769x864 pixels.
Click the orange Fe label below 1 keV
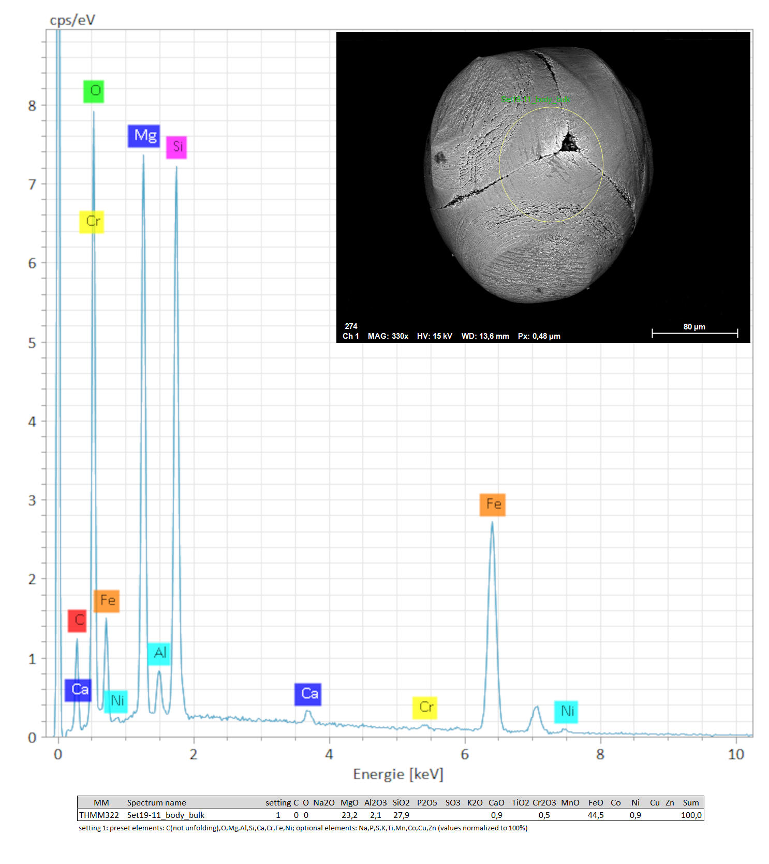click(x=107, y=601)
